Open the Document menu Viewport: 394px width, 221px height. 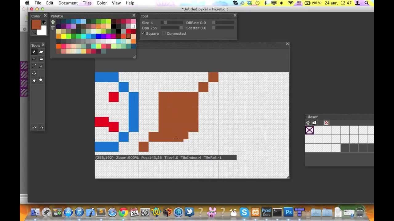pyautogui.click(x=68, y=3)
